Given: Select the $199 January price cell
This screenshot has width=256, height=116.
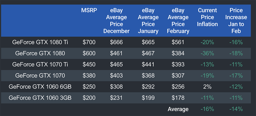Looking at the screenshot, I should (x=148, y=98).
